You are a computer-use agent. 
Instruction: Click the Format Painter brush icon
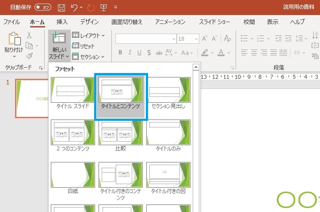pyautogui.click(x=29, y=56)
